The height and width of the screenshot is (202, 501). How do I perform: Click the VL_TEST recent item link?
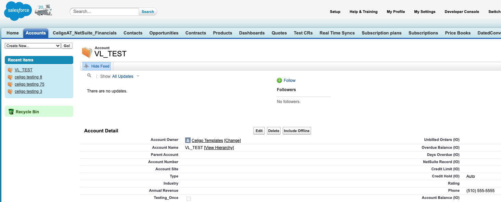[x=24, y=70]
